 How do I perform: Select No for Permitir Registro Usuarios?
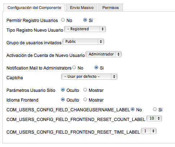[x=63, y=20]
